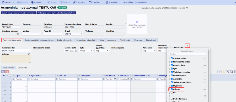Open calendar in Pradžios column filter
Image resolution: width=236 pixels, height=102 pixels.
coord(115,79)
